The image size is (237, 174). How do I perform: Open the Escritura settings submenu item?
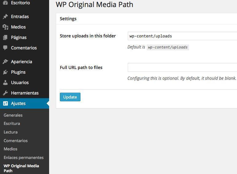(x=12, y=123)
